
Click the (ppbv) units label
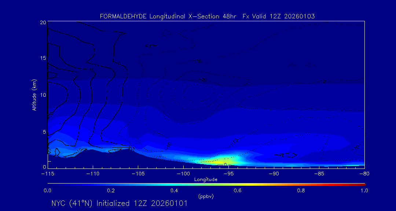click(x=206, y=196)
